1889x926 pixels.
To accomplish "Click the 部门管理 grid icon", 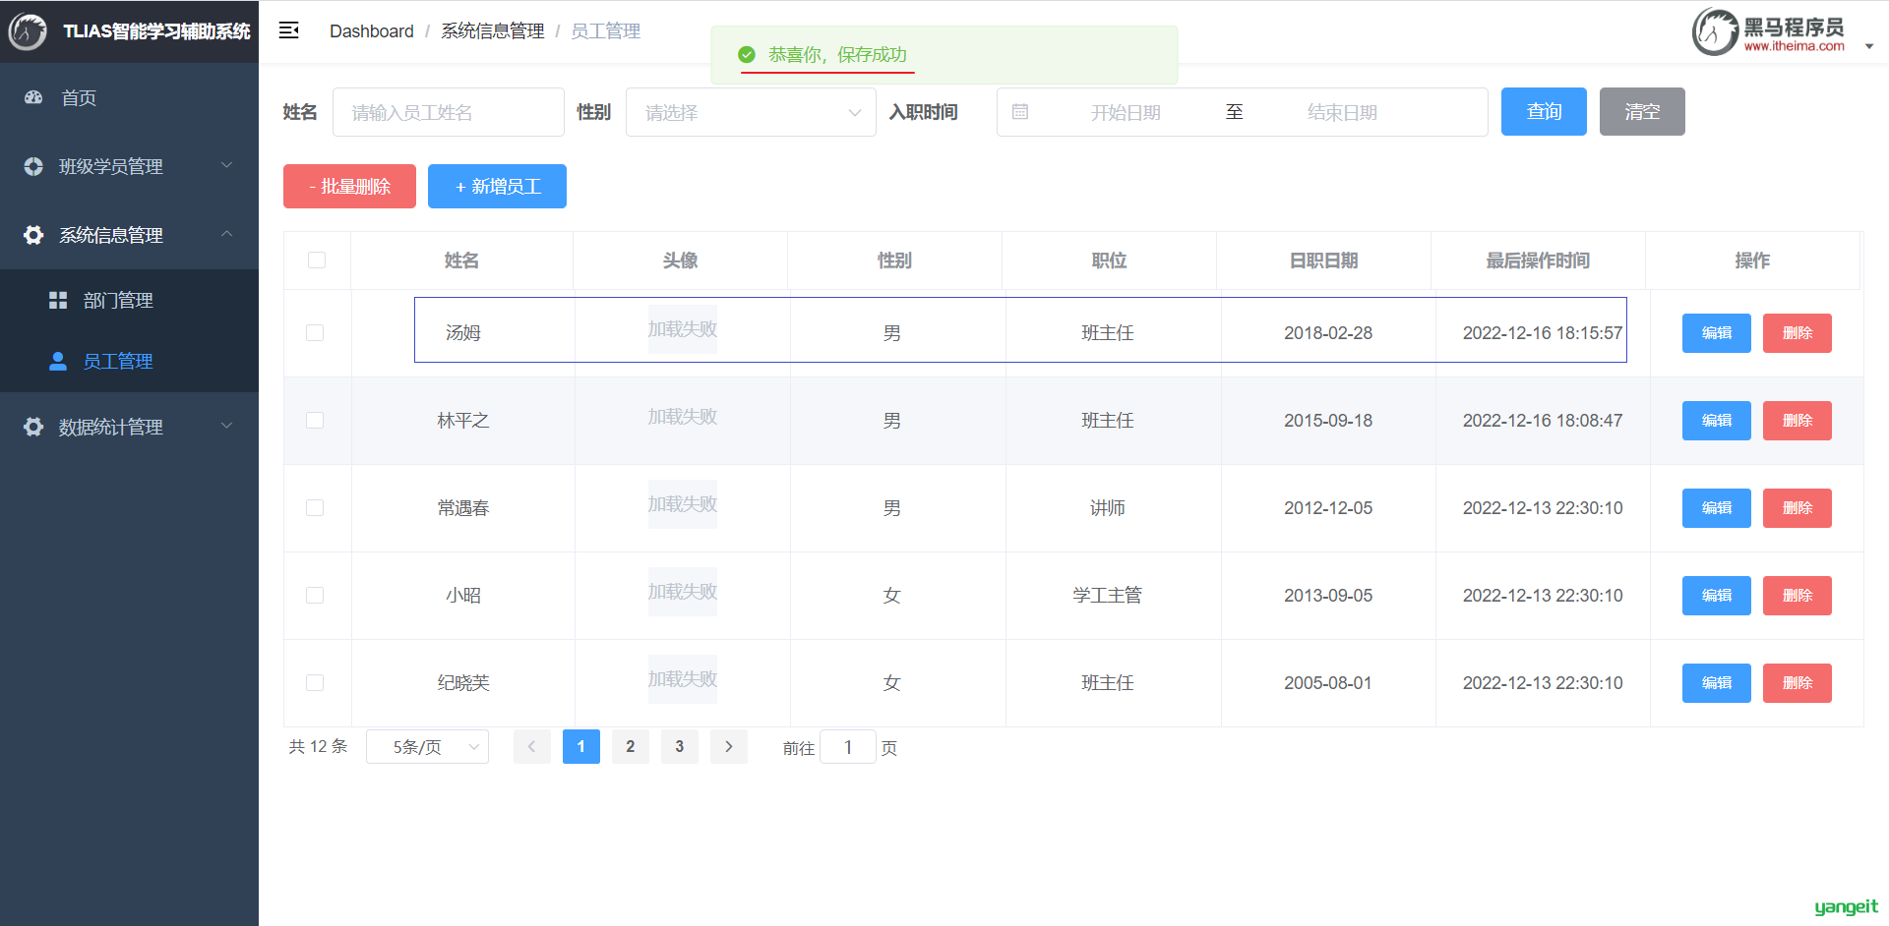I will coord(58,300).
